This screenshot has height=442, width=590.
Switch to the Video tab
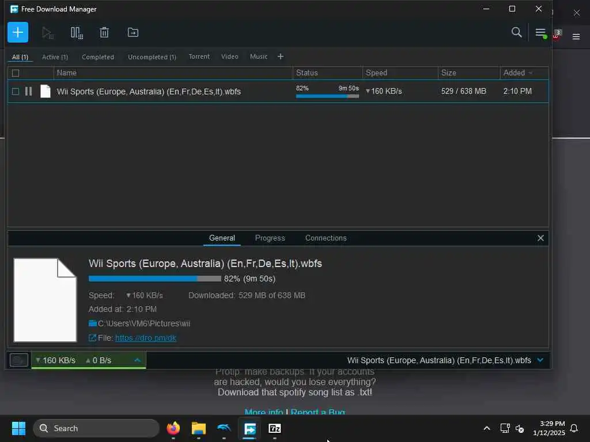tap(229, 57)
